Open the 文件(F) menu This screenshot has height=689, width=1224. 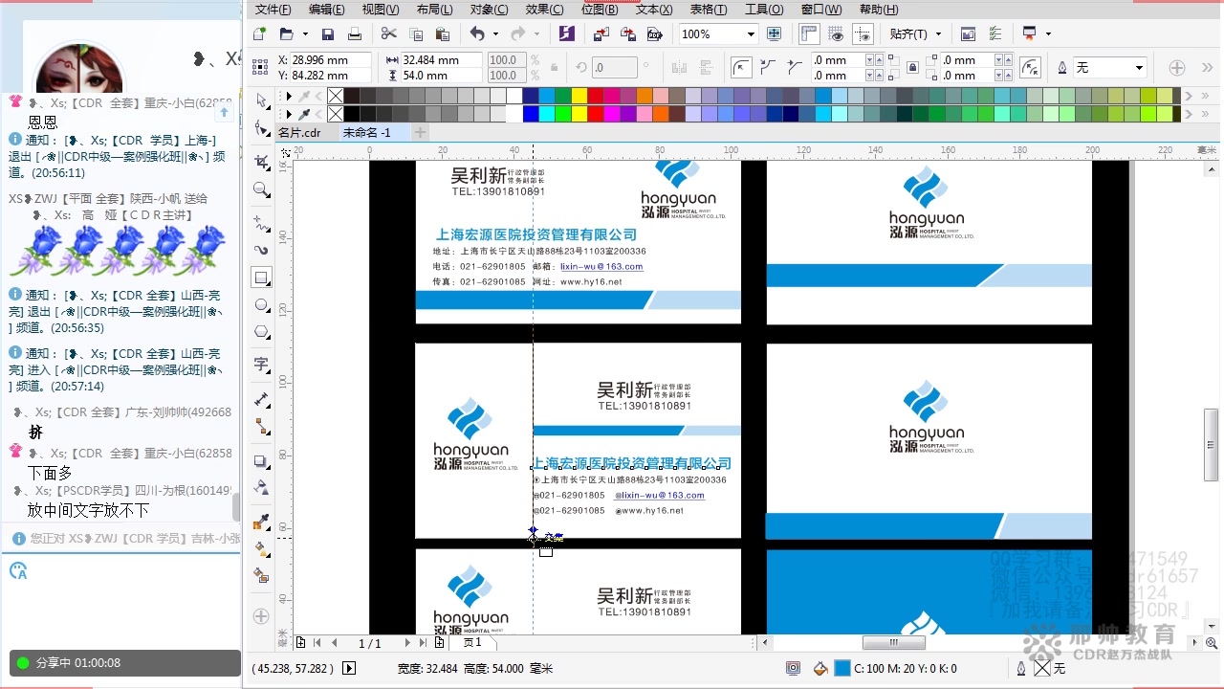(273, 10)
